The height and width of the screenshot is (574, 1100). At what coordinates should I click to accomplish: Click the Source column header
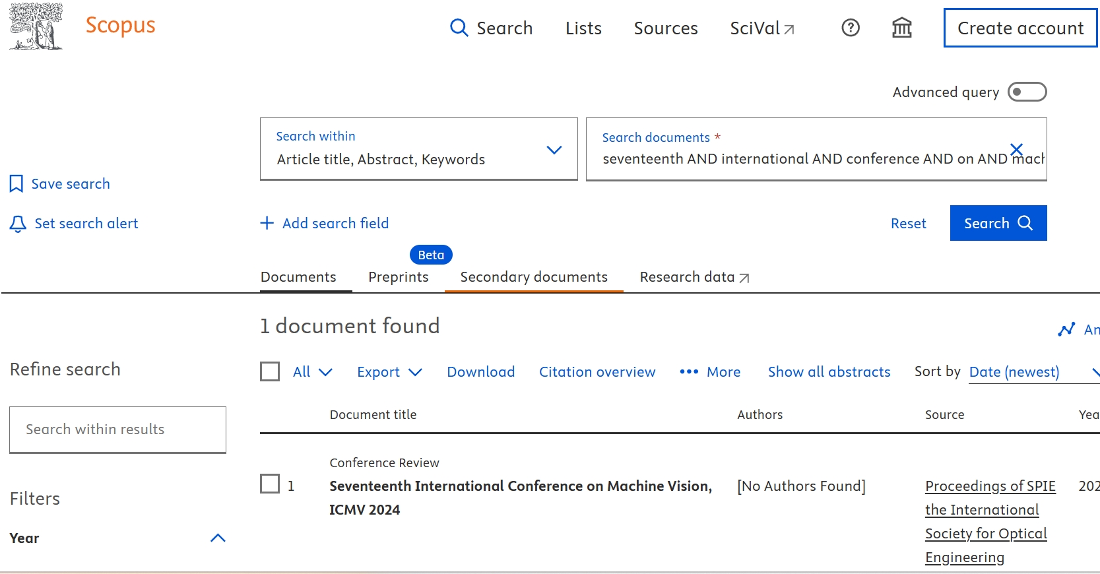pyautogui.click(x=944, y=414)
